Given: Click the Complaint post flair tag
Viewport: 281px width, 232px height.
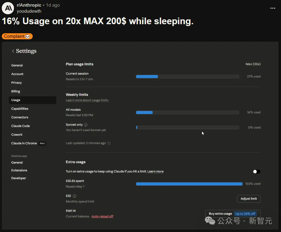Looking at the screenshot, I should pyautogui.click(x=17, y=36).
